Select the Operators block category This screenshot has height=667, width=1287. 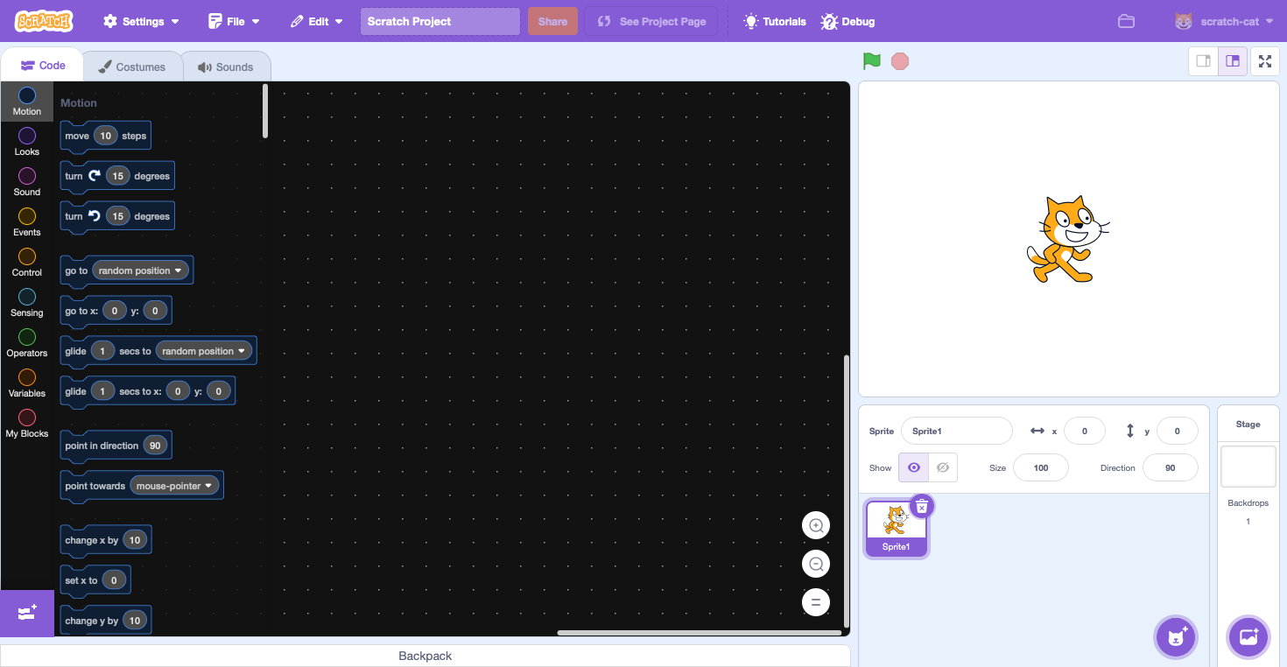[26, 343]
